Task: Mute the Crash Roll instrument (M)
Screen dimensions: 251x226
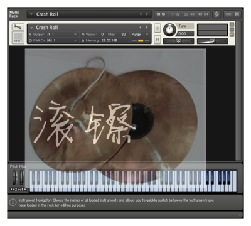Action: [158, 40]
